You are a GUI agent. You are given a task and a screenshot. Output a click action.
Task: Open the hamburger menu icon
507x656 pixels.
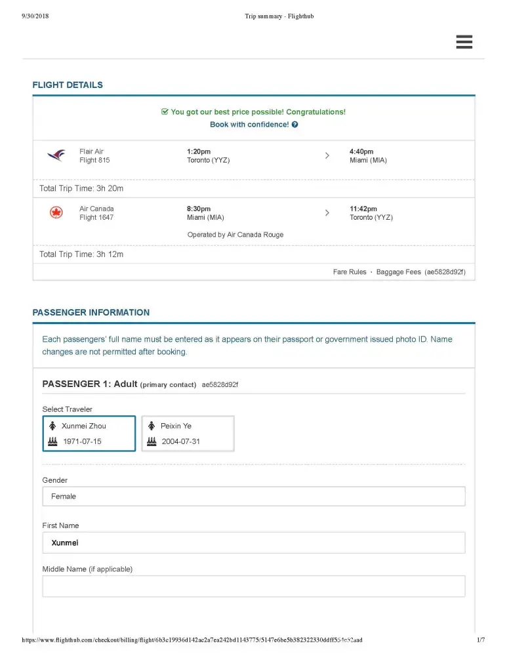click(x=464, y=42)
